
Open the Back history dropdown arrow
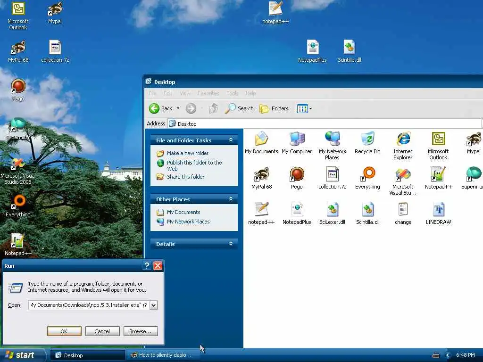click(x=178, y=108)
